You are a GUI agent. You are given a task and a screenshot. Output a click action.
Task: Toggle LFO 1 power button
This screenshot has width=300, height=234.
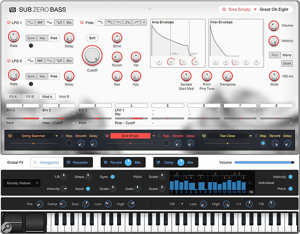click(9, 22)
